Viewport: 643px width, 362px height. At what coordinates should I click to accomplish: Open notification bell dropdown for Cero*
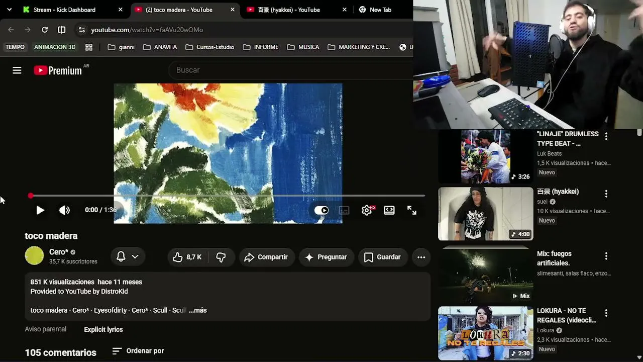click(128, 256)
